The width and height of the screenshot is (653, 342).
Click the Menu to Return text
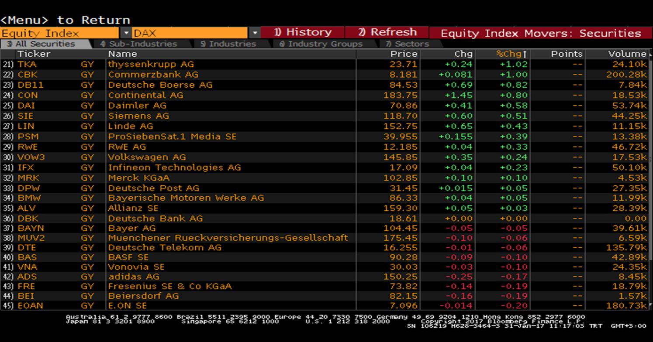click(x=65, y=20)
